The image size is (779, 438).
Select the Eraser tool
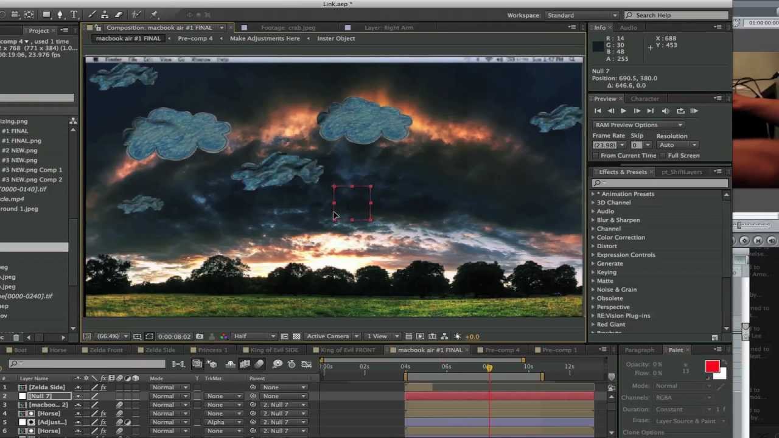pos(119,14)
